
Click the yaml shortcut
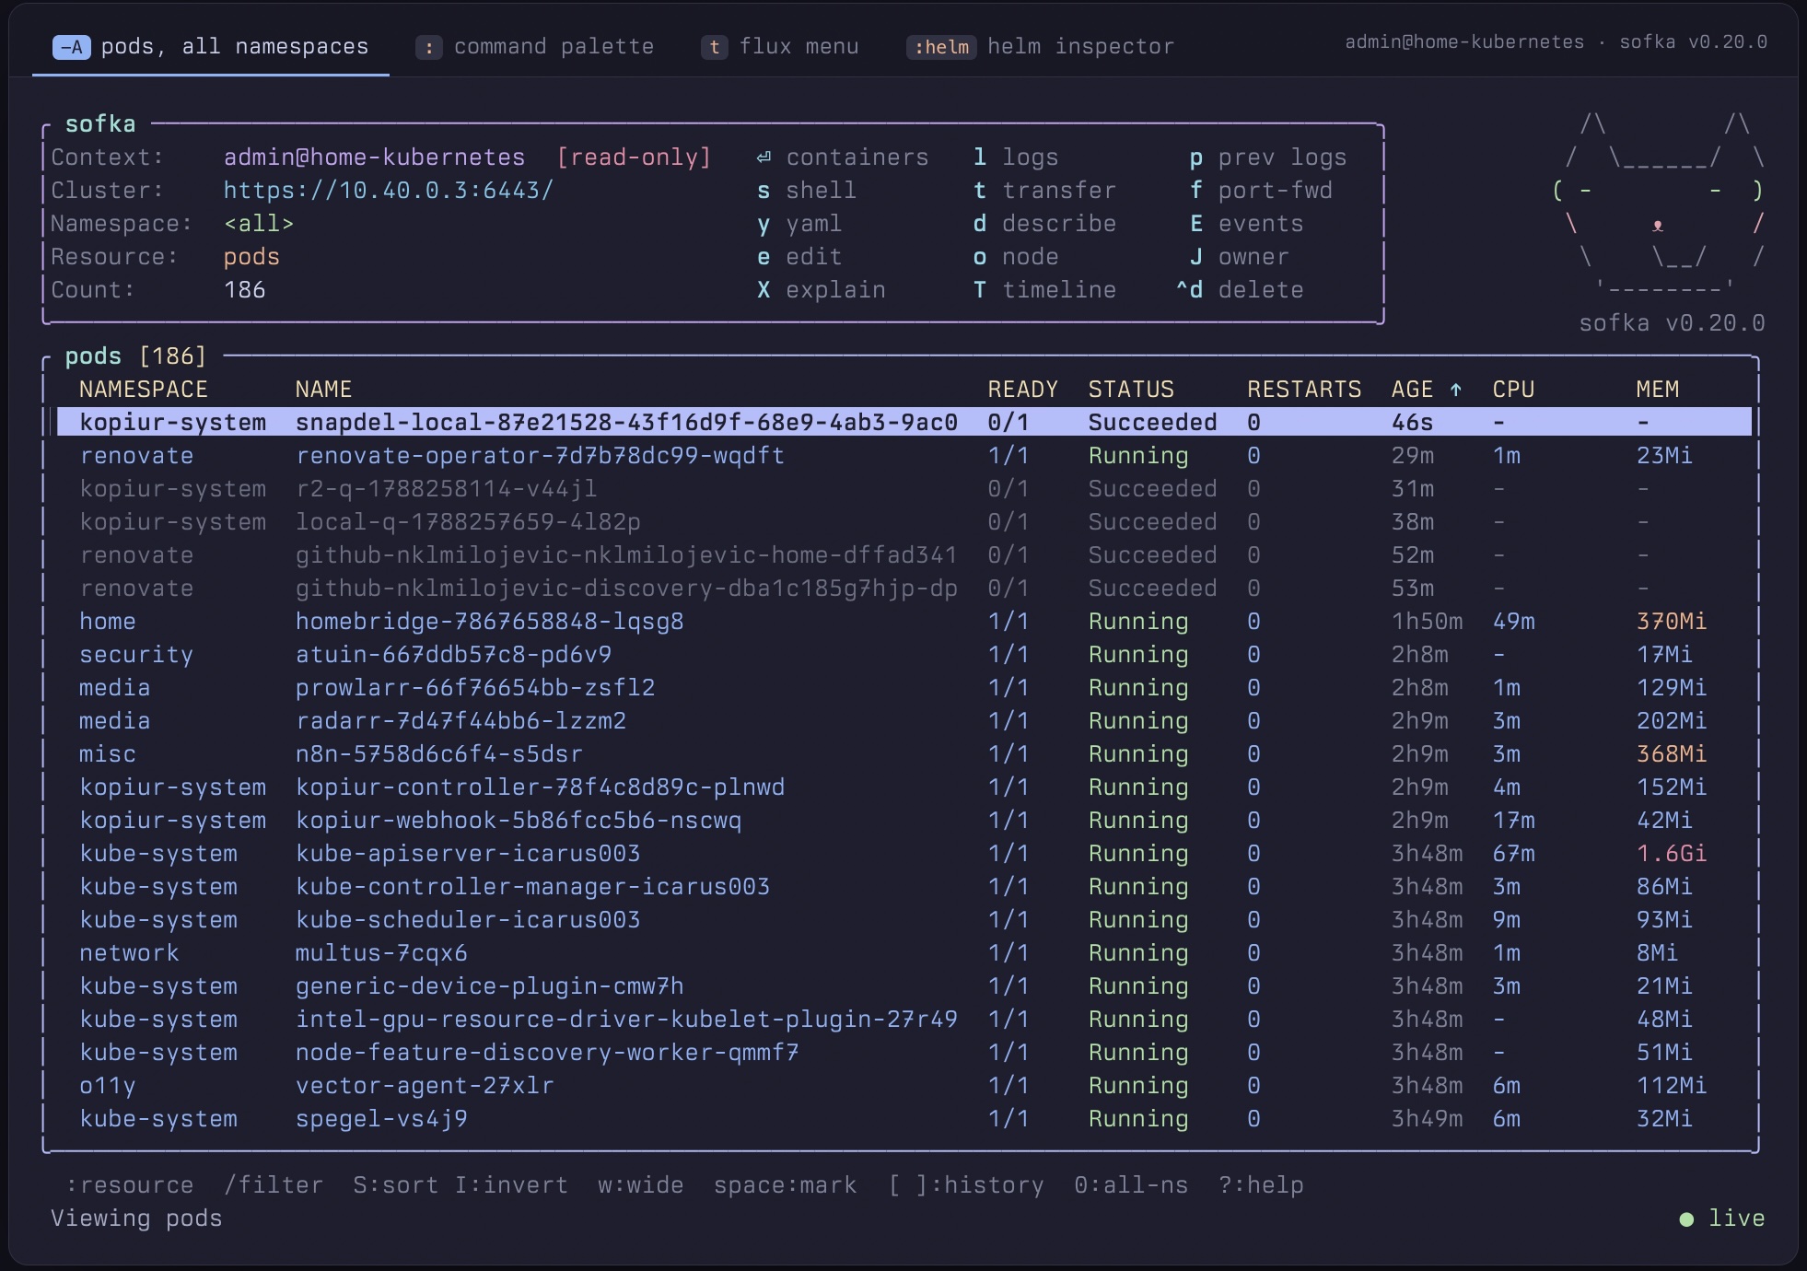pyautogui.click(x=799, y=224)
